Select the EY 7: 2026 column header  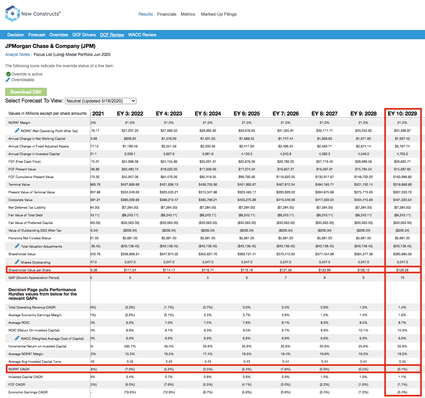(x=286, y=113)
